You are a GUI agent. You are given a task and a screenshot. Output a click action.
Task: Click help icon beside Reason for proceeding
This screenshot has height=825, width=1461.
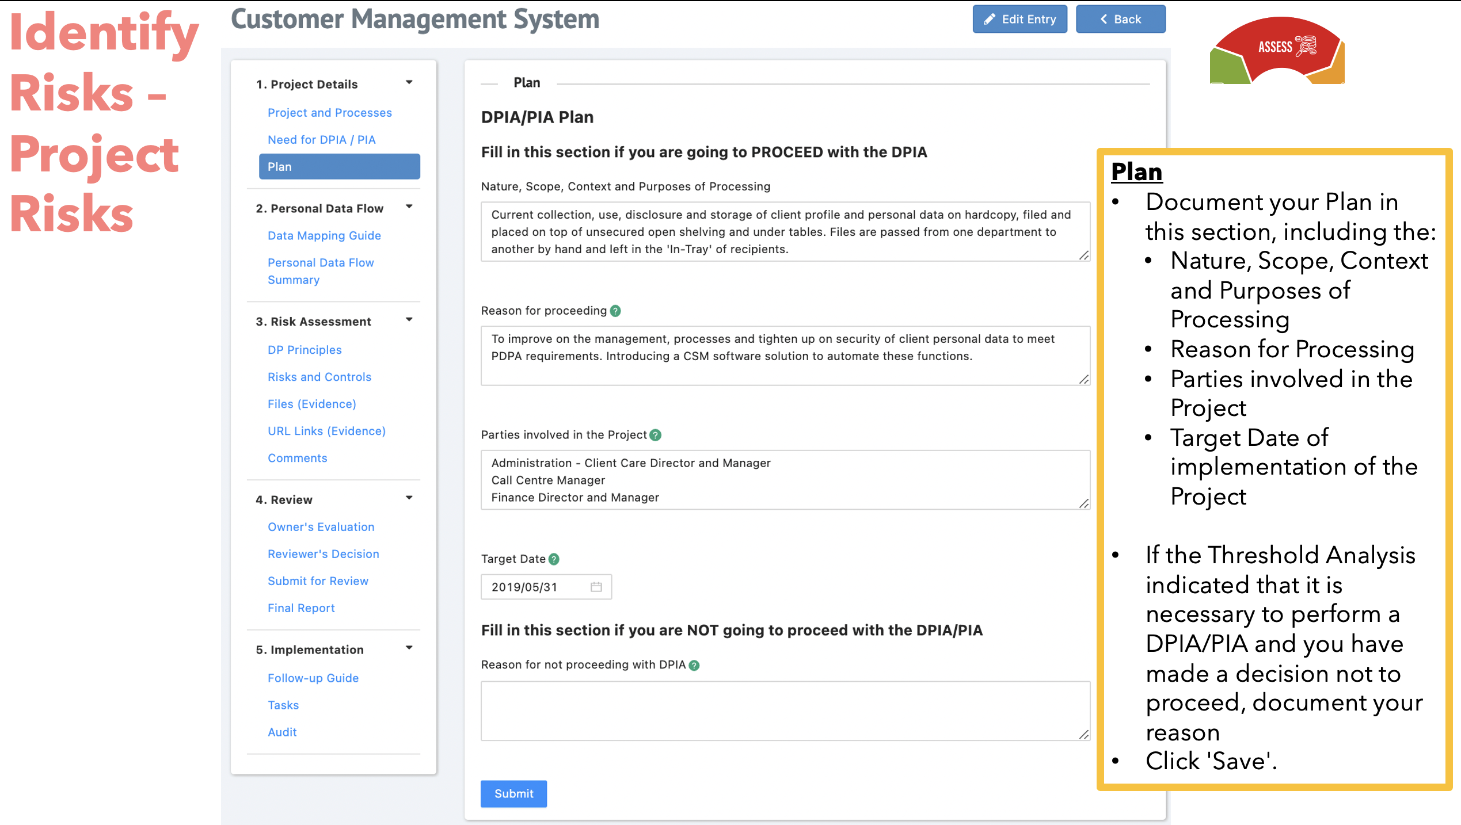point(615,311)
